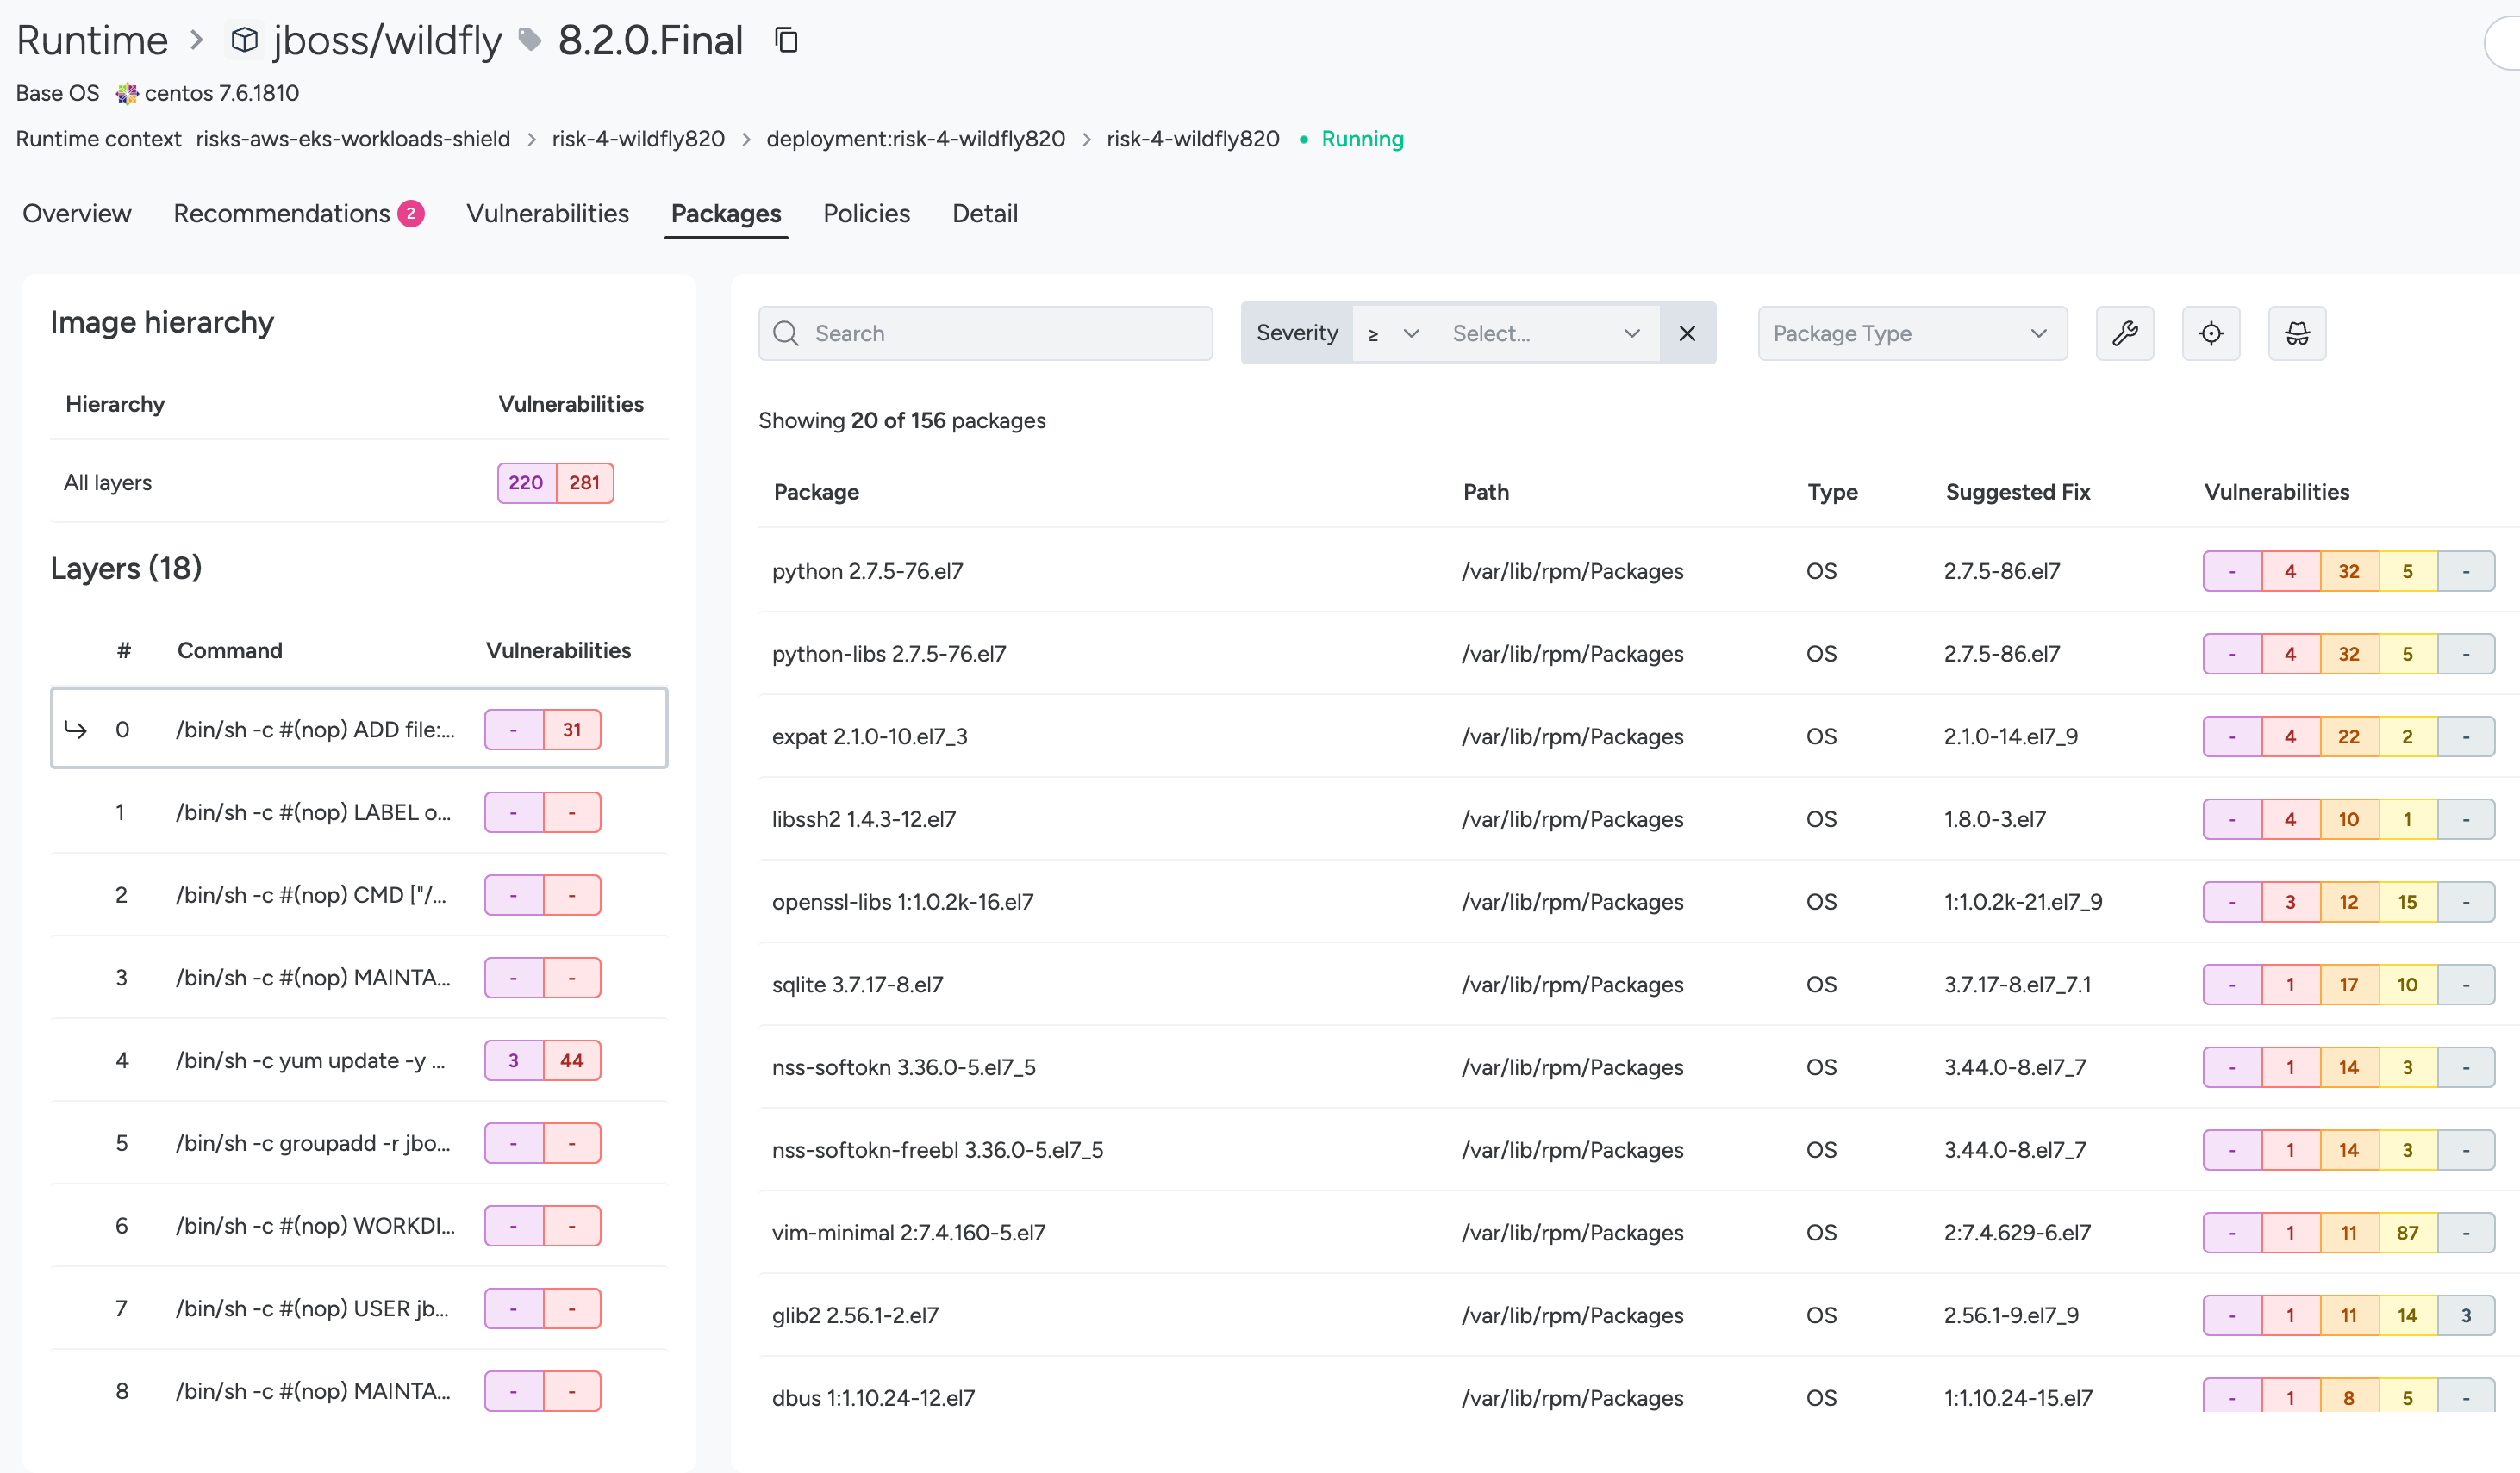Open the Overview tab
Viewport: 2520px width, 1473px height.
(x=77, y=213)
